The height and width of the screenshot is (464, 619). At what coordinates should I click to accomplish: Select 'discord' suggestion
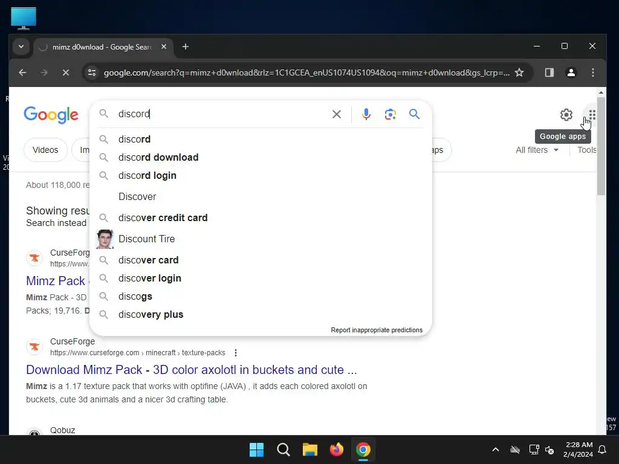(261, 140)
